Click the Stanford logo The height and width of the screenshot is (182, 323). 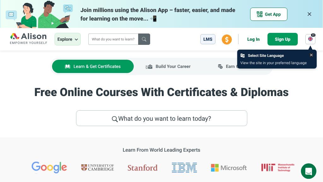(x=142, y=168)
